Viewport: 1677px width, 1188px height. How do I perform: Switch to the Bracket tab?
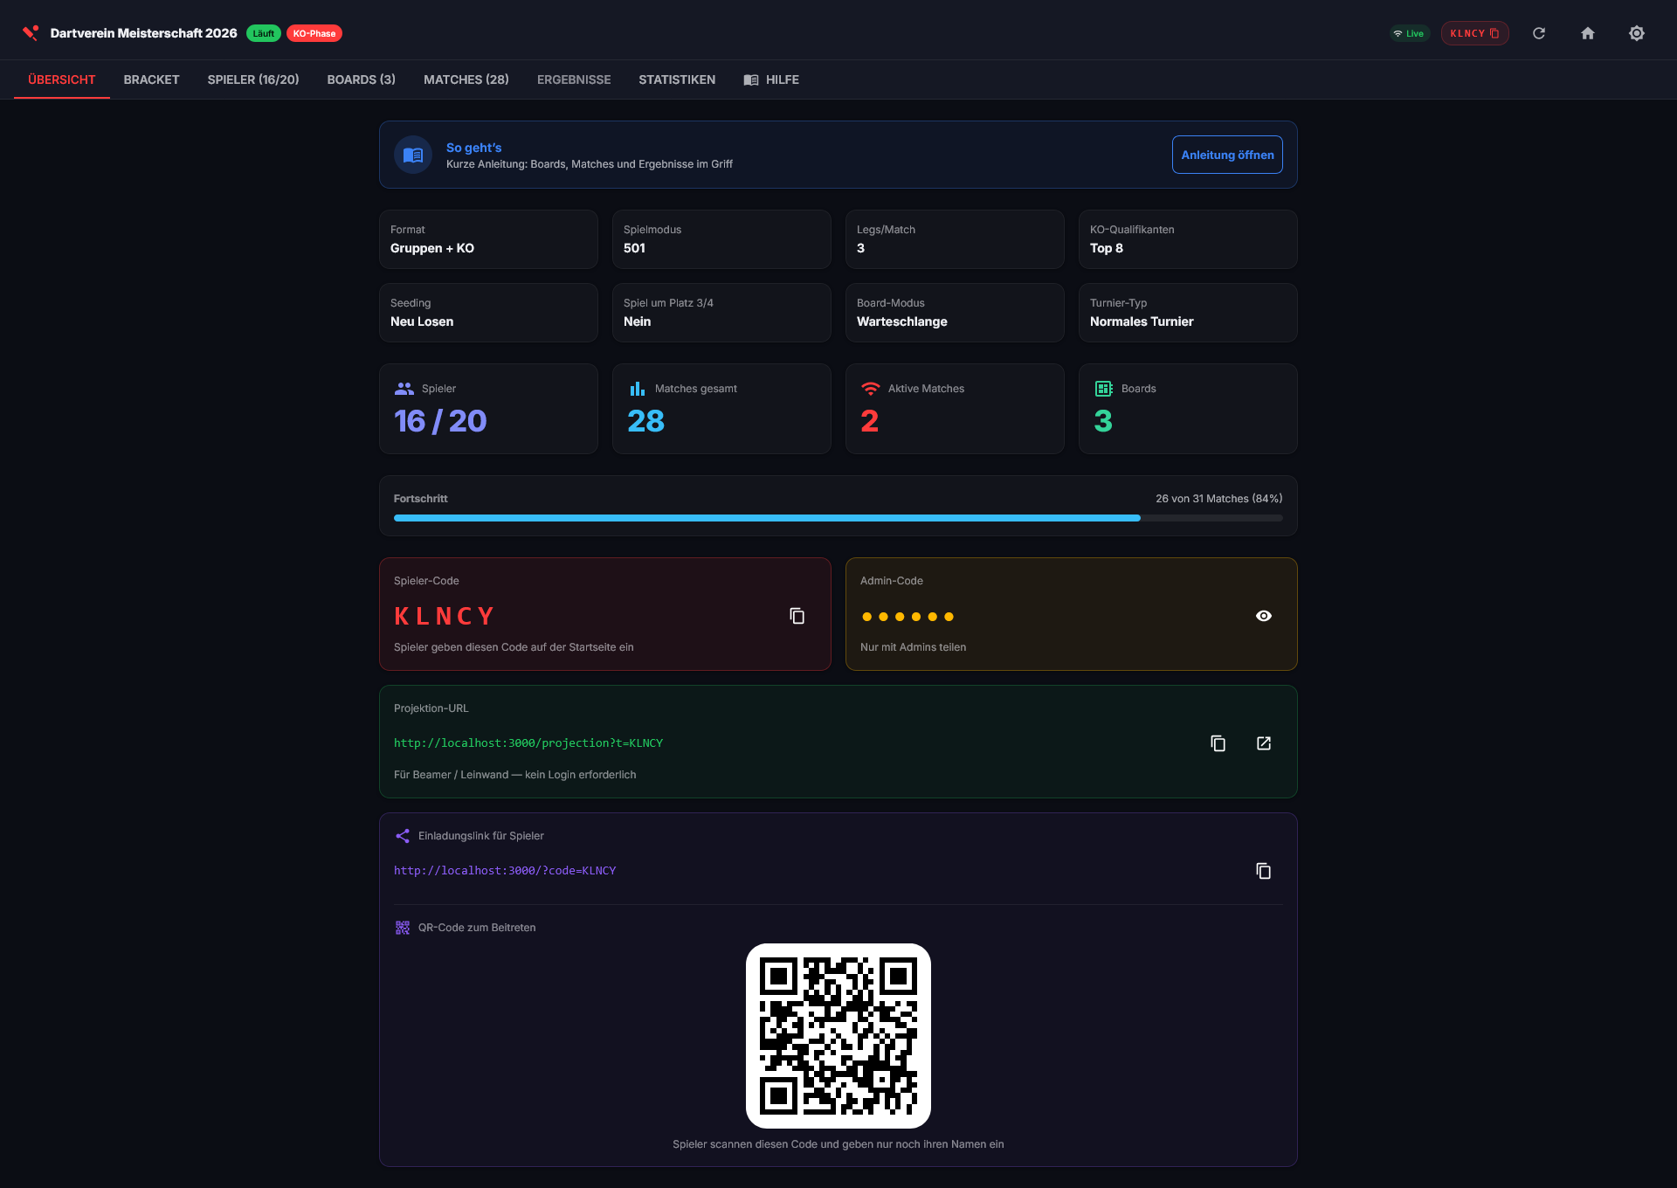tap(152, 79)
